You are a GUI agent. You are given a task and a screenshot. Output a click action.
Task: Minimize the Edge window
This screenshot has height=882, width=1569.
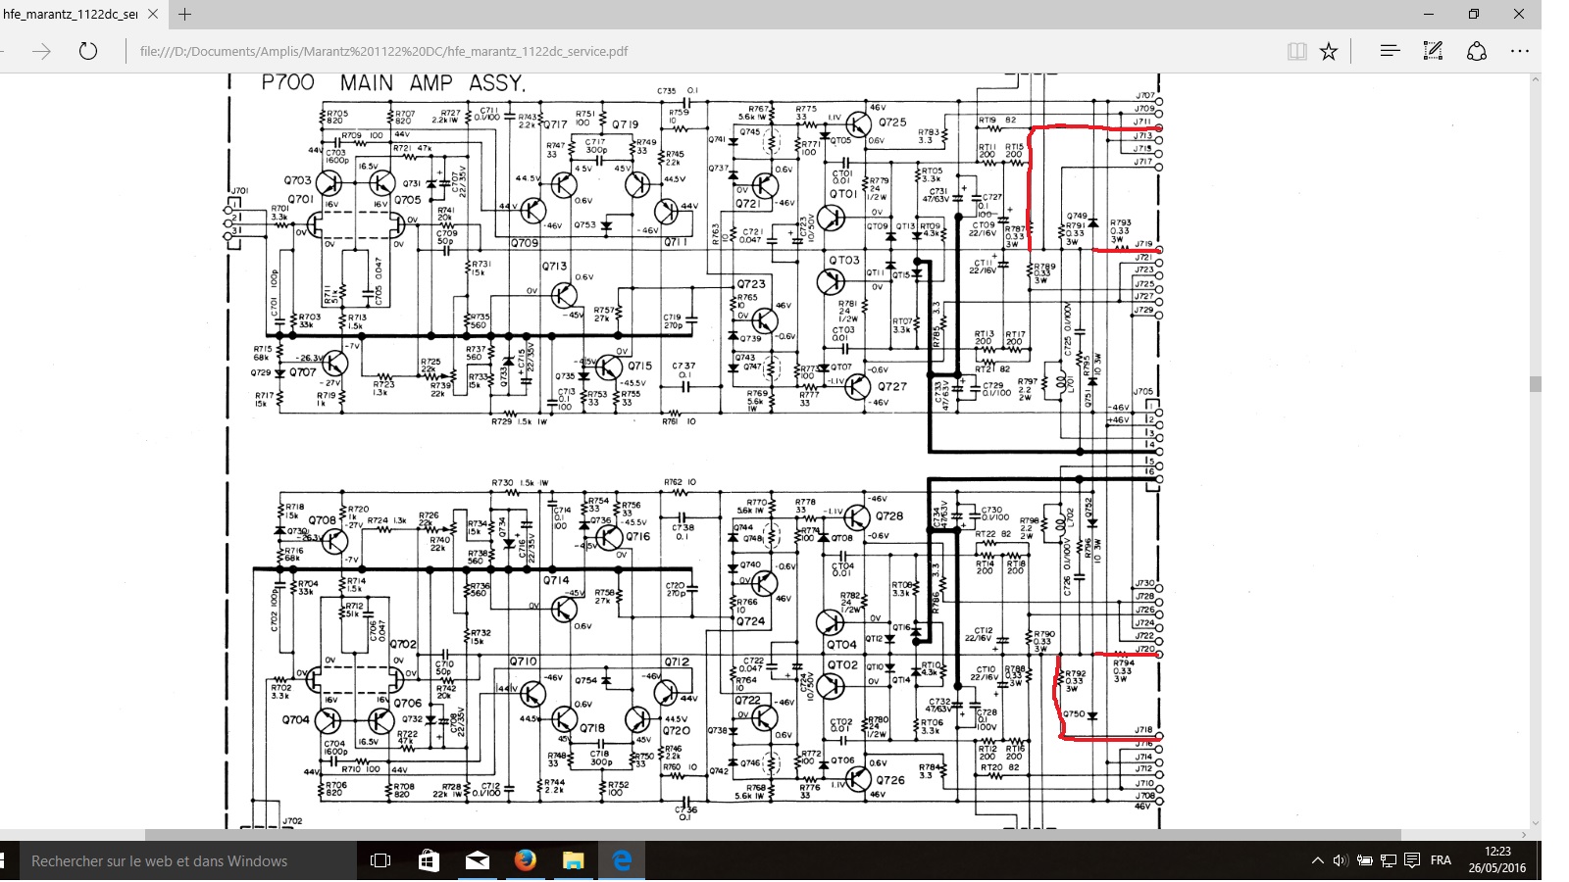point(1428,14)
